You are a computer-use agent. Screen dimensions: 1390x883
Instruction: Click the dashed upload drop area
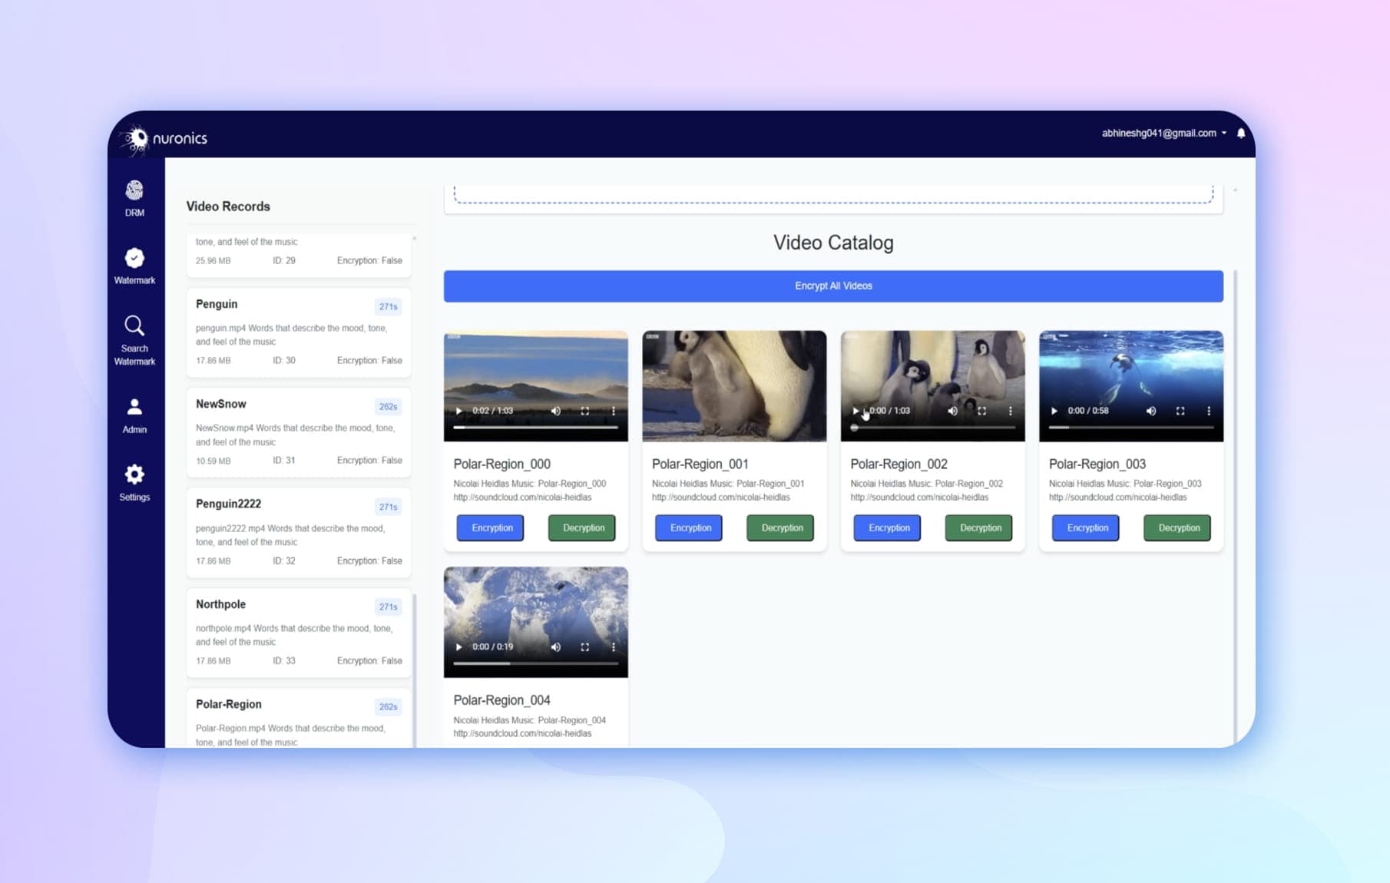coord(833,195)
